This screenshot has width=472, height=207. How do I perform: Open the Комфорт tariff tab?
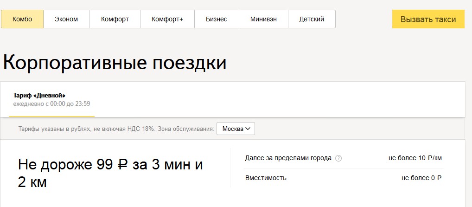pos(115,19)
